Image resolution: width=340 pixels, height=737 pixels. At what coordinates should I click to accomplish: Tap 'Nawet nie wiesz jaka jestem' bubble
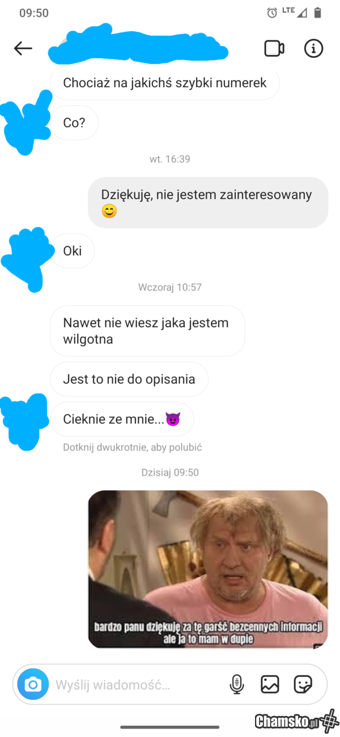[147, 331]
